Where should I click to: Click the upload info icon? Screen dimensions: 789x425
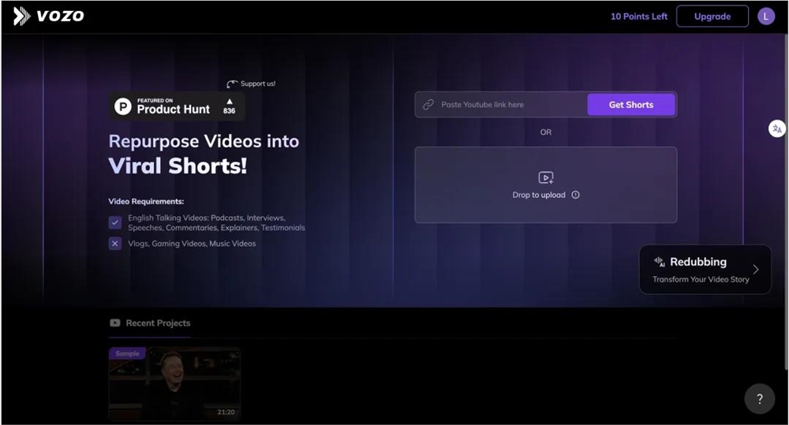575,195
